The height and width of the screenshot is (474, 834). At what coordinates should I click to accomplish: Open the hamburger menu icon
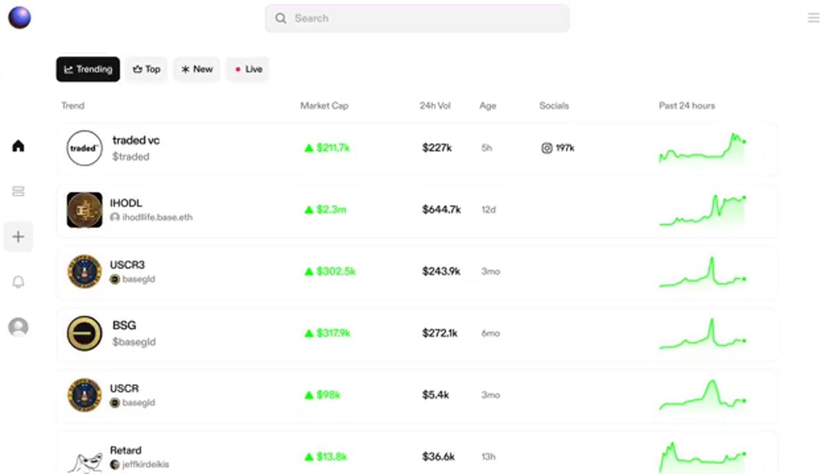pyautogui.click(x=813, y=18)
